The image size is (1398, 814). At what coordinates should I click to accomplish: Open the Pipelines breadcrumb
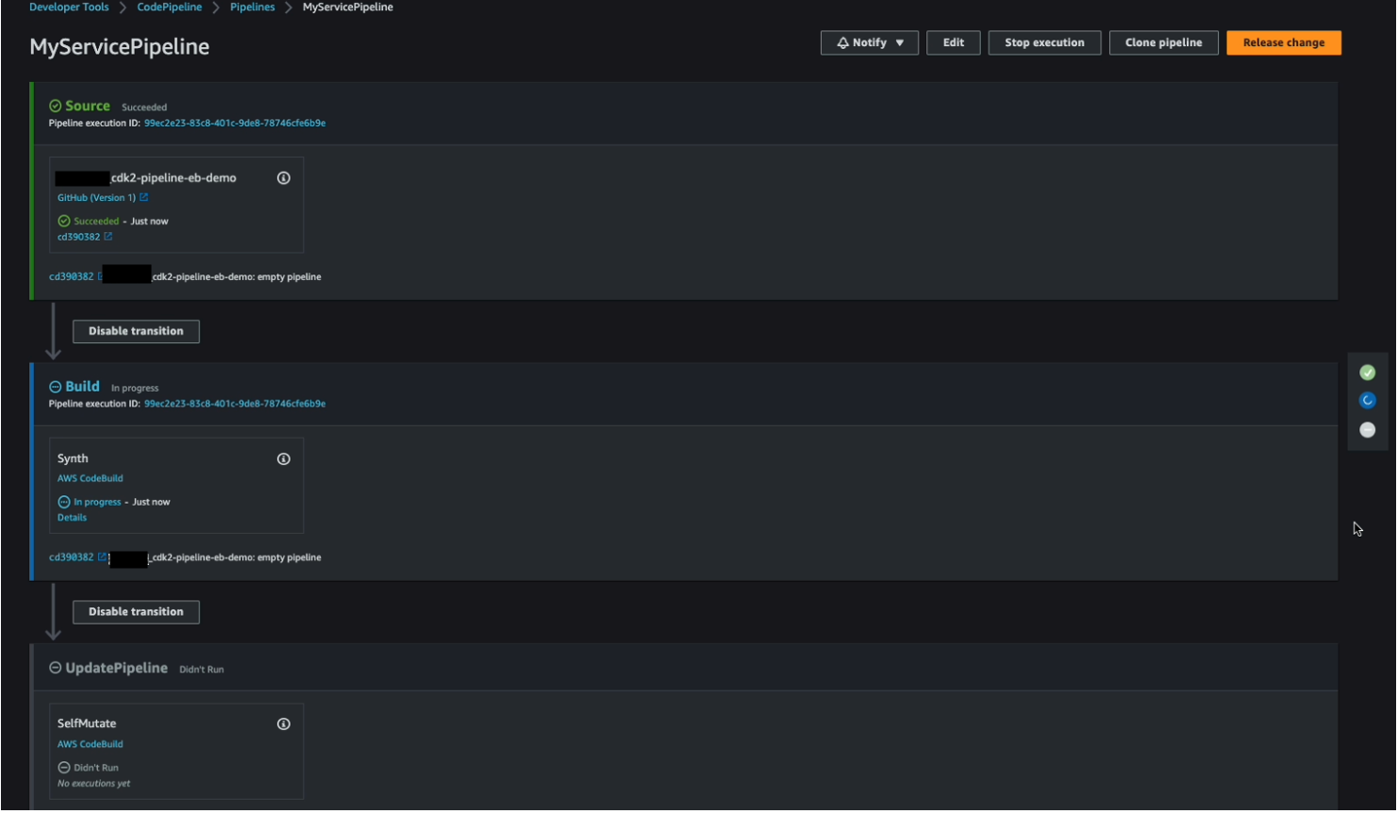253,8
